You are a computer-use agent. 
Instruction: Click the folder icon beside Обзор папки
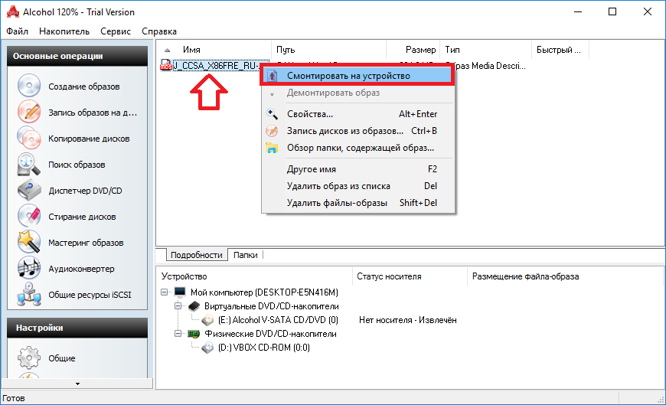pos(272,148)
